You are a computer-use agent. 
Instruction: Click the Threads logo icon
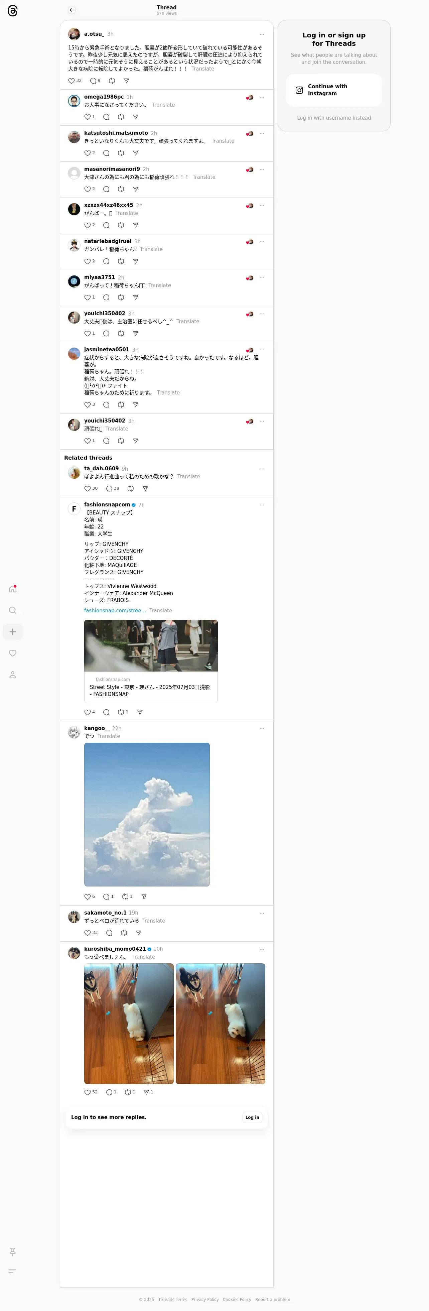13,11
